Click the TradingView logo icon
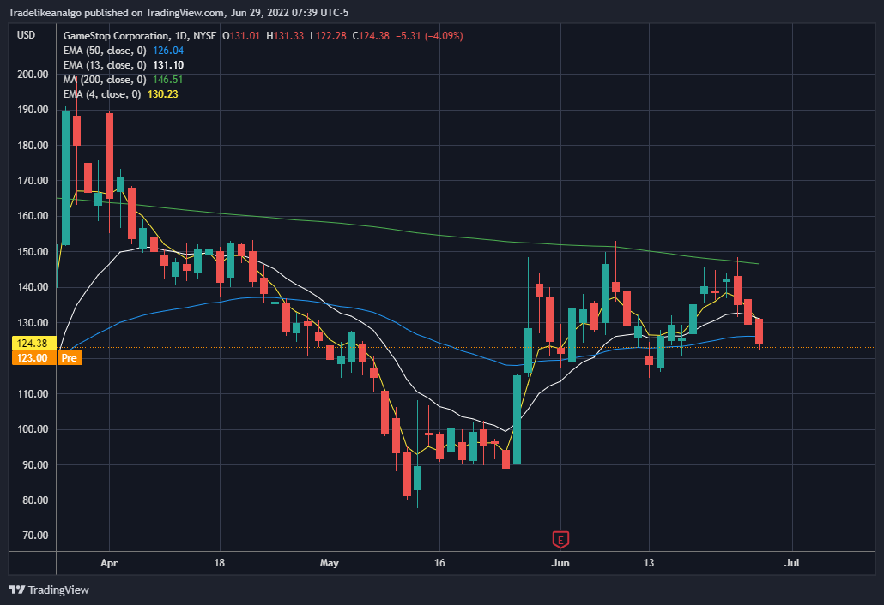Image resolution: width=884 pixels, height=605 pixels. tap(17, 590)
